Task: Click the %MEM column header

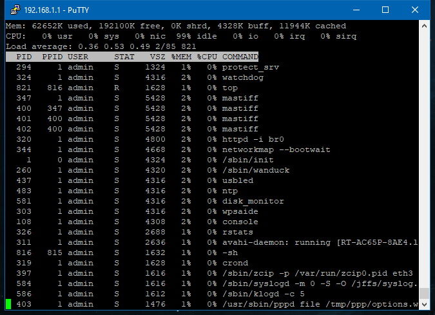Action: (x=181, y=57)
